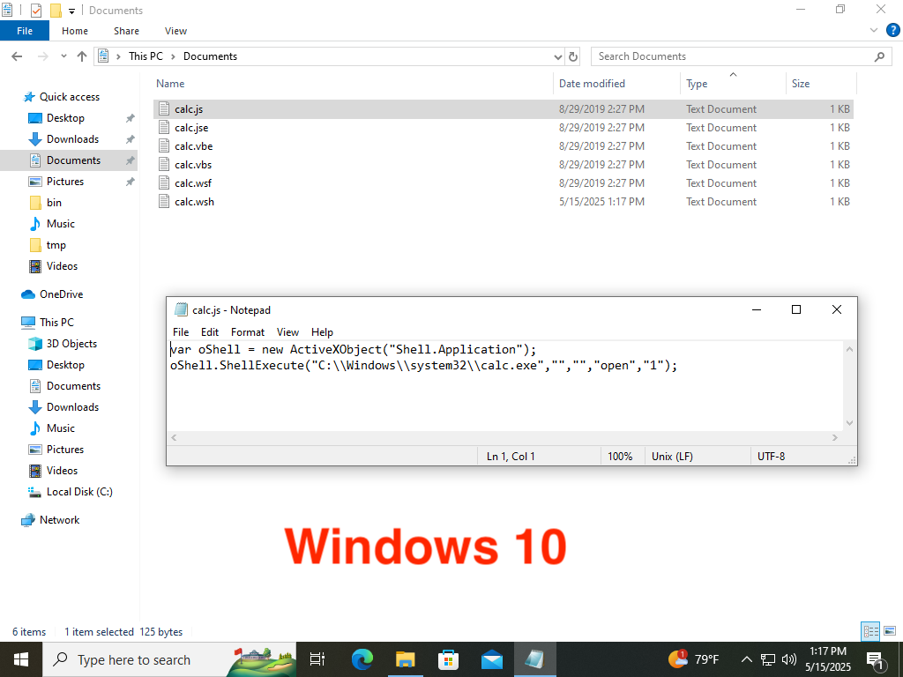903x677 pixels.
Task: Show hidden system tray icons
Action: (x=746, y=659)
